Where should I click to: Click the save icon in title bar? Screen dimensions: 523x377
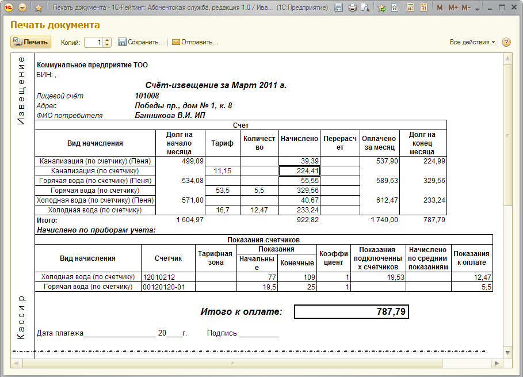[339, 7]
